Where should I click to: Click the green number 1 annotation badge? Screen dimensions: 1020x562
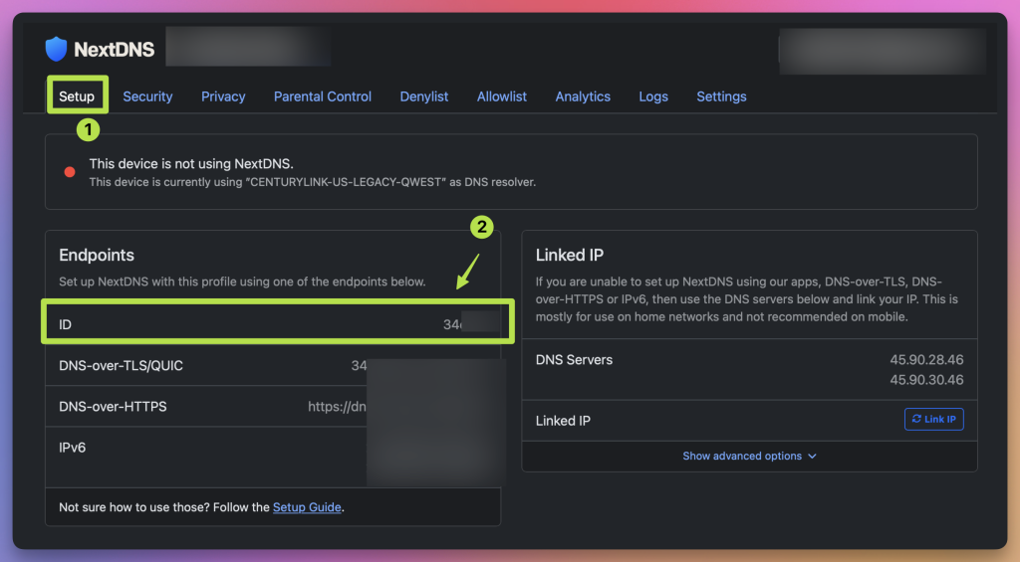point(88,129)
